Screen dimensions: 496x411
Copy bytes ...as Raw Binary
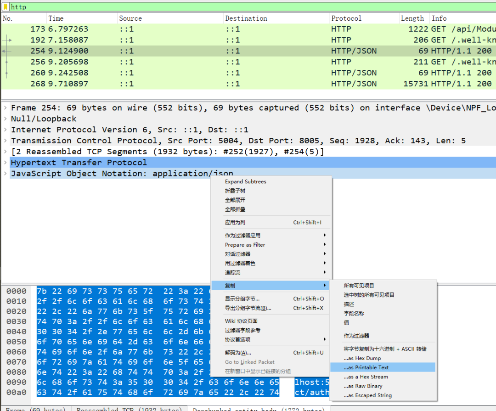(383, 386)
